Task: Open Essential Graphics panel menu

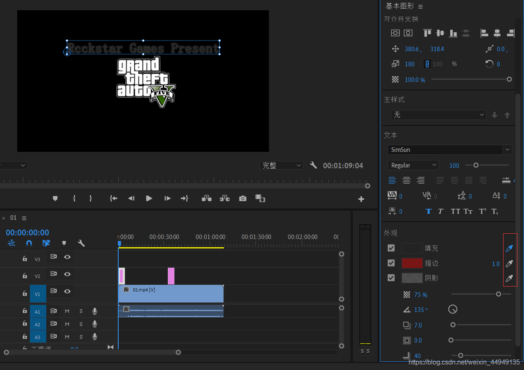Action: click(420, 7)
